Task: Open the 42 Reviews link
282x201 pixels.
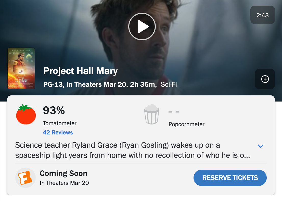Action: 58,132
